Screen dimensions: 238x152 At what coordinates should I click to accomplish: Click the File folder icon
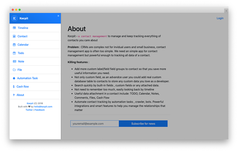click(14, 70)
